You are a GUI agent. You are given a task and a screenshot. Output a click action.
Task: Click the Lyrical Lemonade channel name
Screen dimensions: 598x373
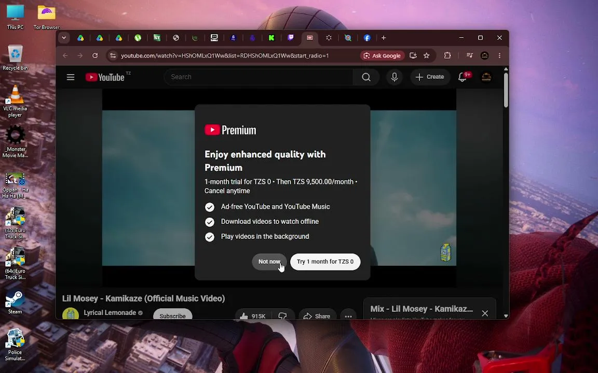pyautogui.click(x=110, y=312)
